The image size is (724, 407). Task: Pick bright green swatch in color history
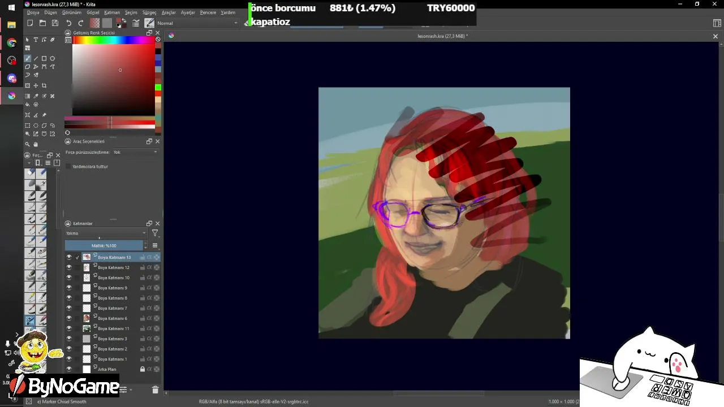pos(158,88)
